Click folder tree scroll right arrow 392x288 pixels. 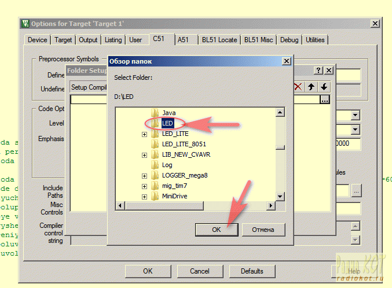click(x=271, y=206)
